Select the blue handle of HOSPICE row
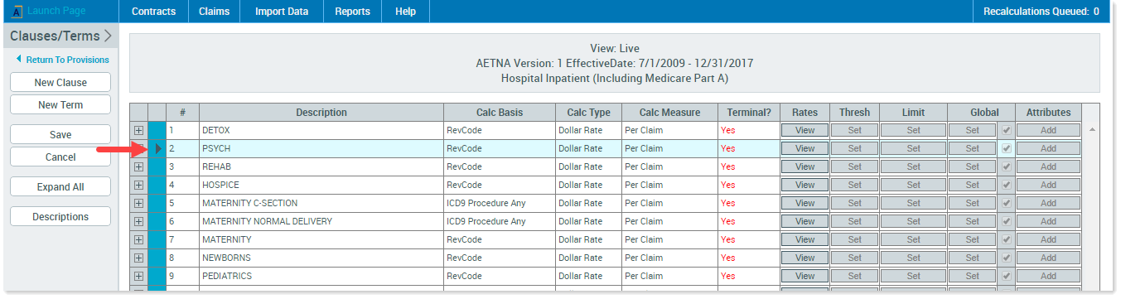This screenshot has height=299, width=1121. click(157, 185)
